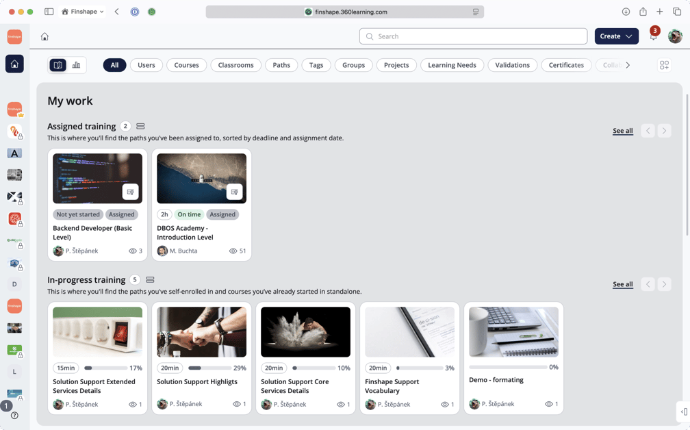Expand the Create dropdown button
Screen dimensions: 690x430
[616, 36]
